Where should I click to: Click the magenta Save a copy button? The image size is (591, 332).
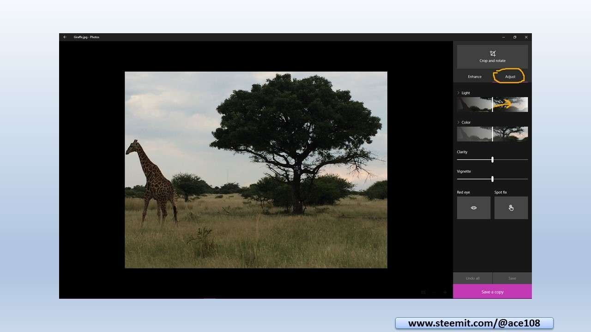click(492, 291)
